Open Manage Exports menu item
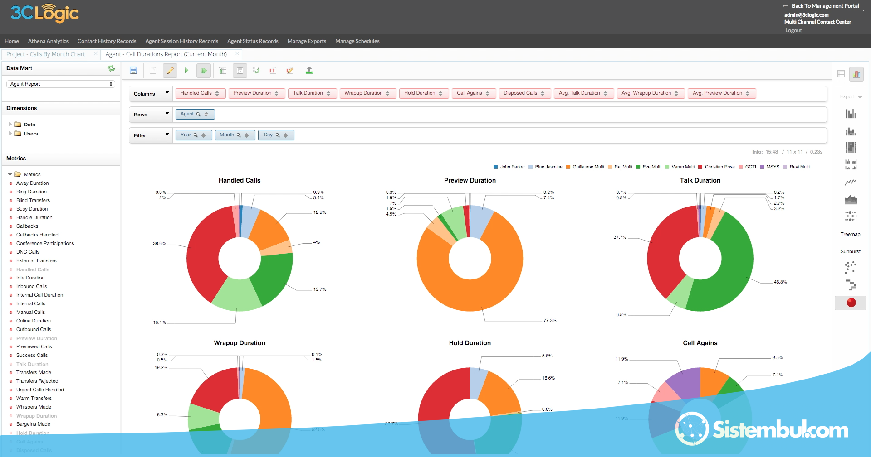 click(307, 41)
